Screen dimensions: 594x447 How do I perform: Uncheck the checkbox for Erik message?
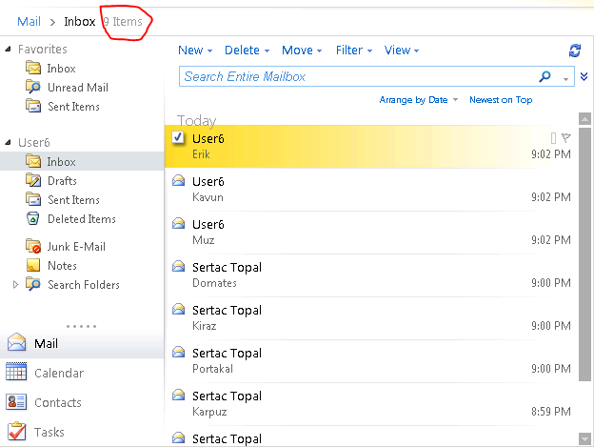[178, 138]
